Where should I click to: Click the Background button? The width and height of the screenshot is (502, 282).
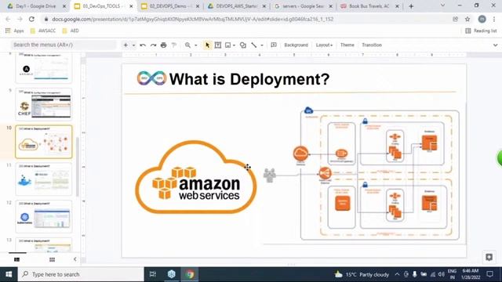296,45
